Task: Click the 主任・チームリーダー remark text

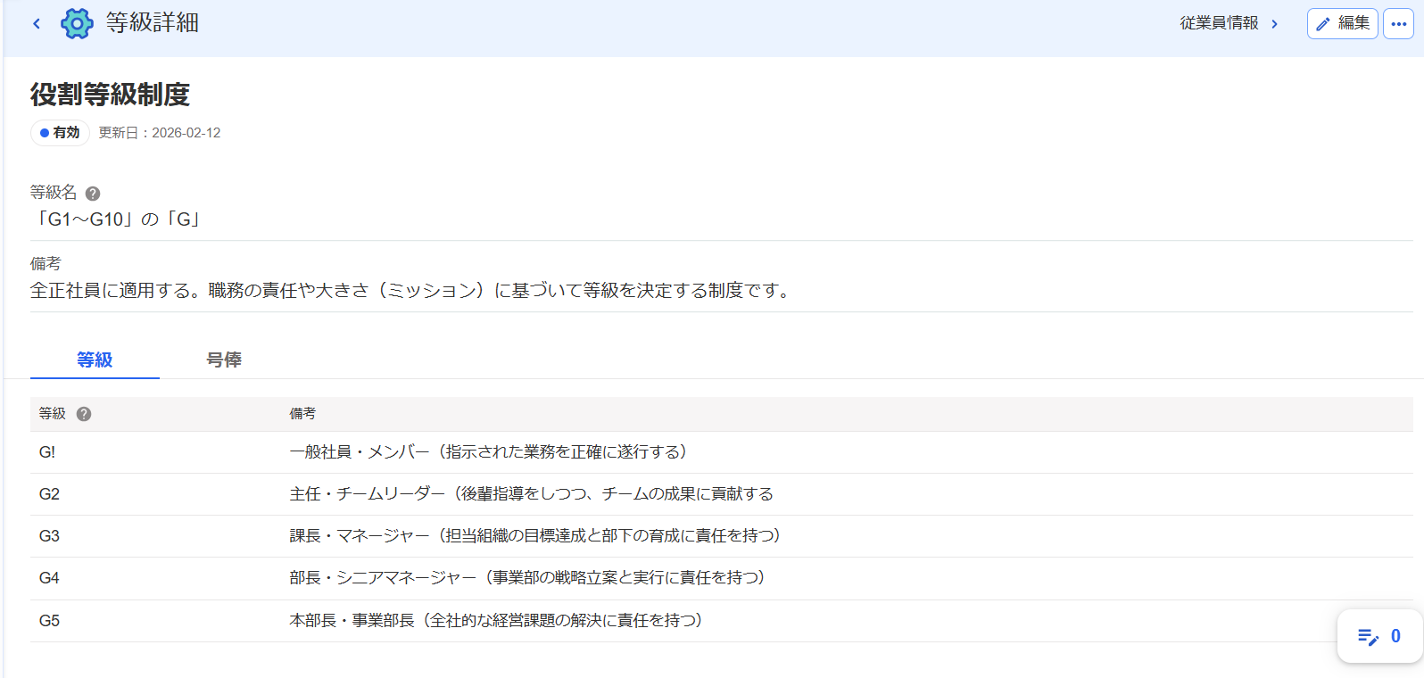Action: click(x=531, y=494)
